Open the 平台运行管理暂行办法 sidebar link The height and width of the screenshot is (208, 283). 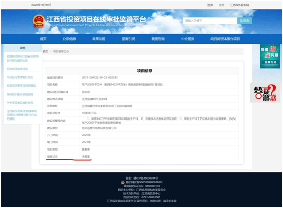(x=20, y=77)
